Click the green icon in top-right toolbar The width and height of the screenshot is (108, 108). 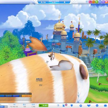click(97, 2)
